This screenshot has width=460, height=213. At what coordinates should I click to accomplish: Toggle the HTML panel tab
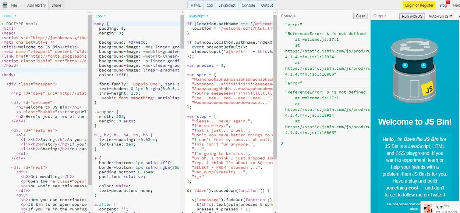pos(196,5)
